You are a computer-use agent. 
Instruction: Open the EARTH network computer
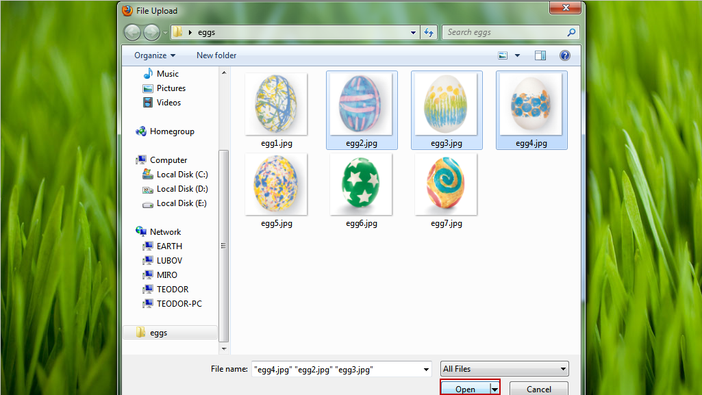pyautogui.click(x=162, y=246)
